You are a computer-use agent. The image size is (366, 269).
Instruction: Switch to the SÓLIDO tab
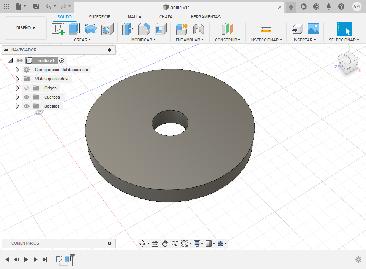point(65,17)
